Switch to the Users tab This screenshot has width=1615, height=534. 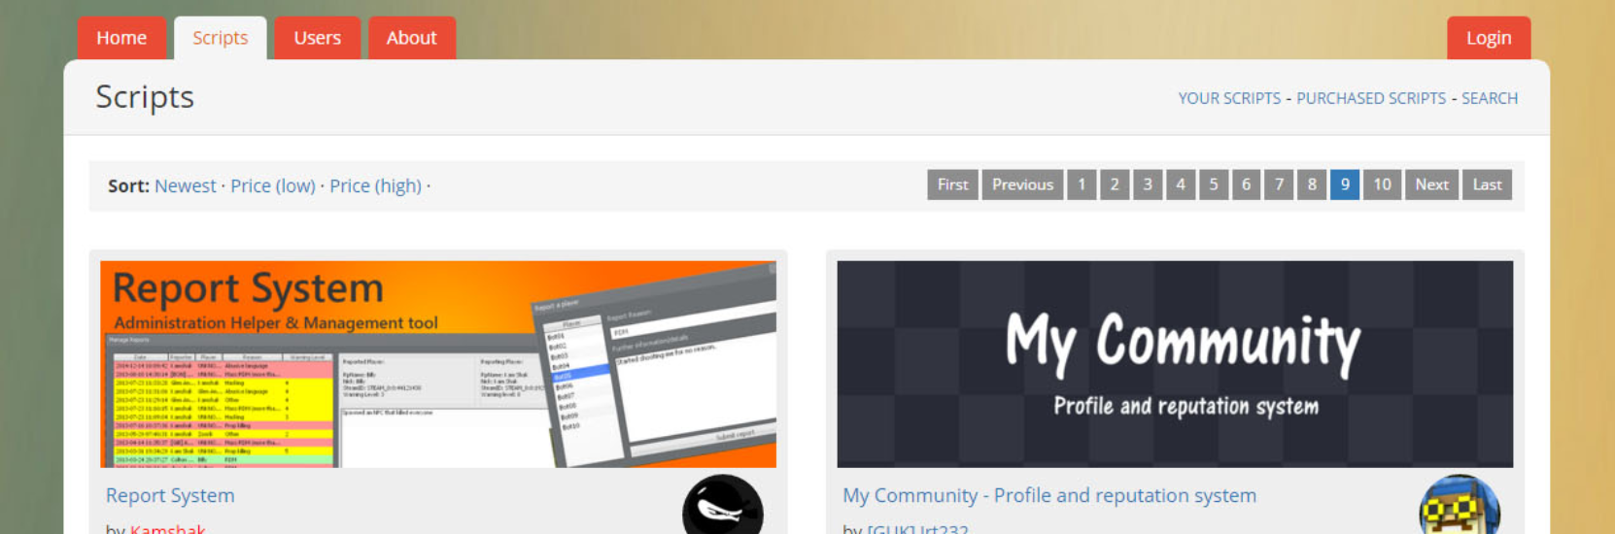(x=317, y=38)
